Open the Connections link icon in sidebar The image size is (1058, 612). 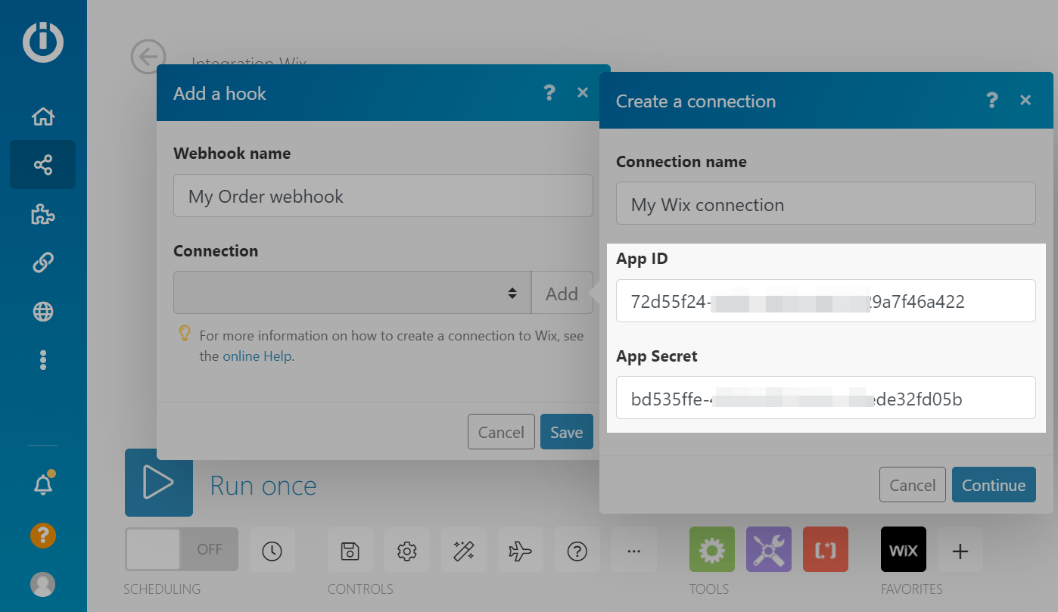point(43,263)
